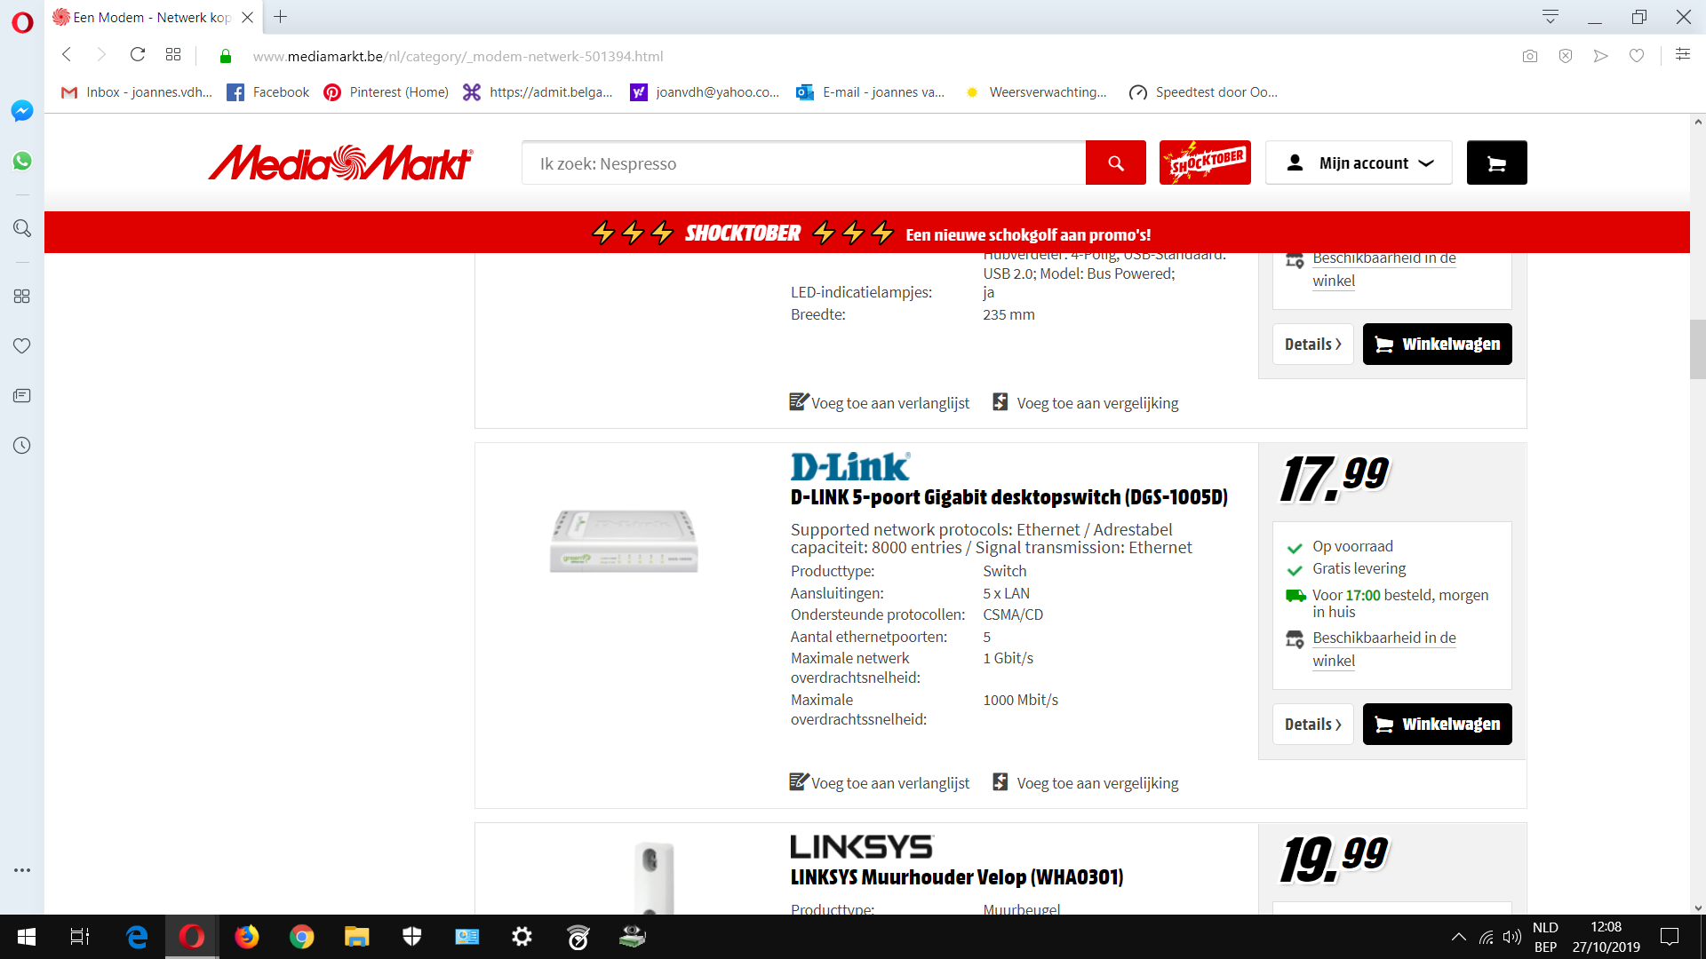Open History clock icon in sidebar

click(x=22, y=446)
